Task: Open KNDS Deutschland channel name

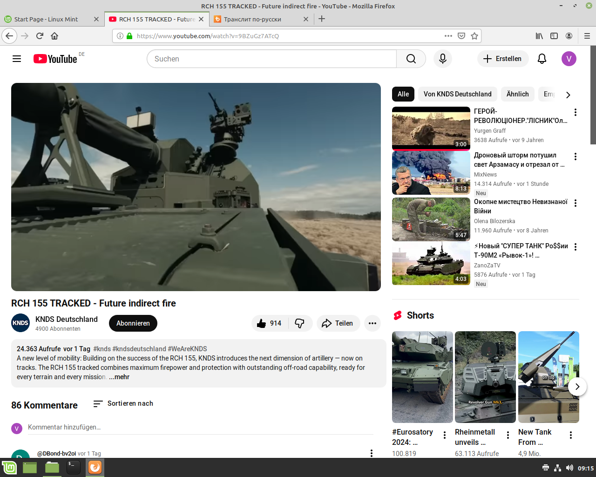Action: (67, 319)
